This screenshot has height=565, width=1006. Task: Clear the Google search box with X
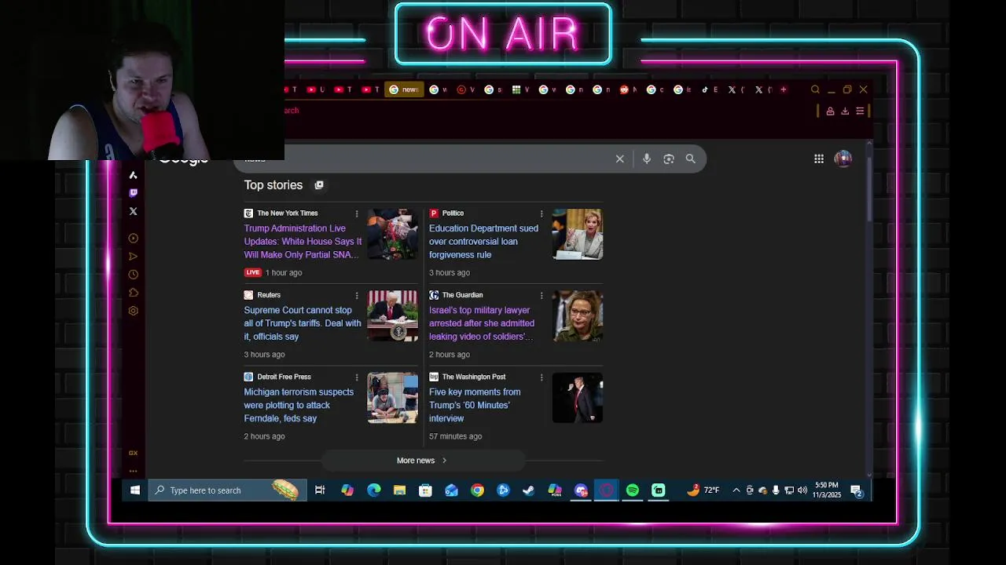pos(620,159)
